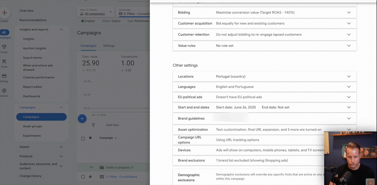Switch to the Settings tab

(x=109, y=46)
